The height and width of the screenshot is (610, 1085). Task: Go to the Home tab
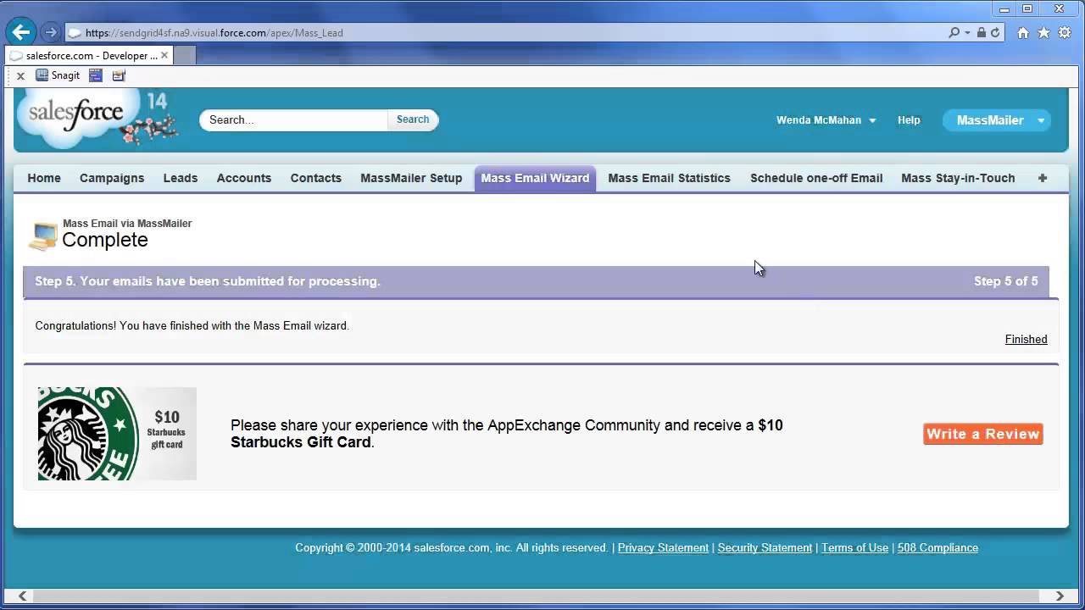pos(44,178)
